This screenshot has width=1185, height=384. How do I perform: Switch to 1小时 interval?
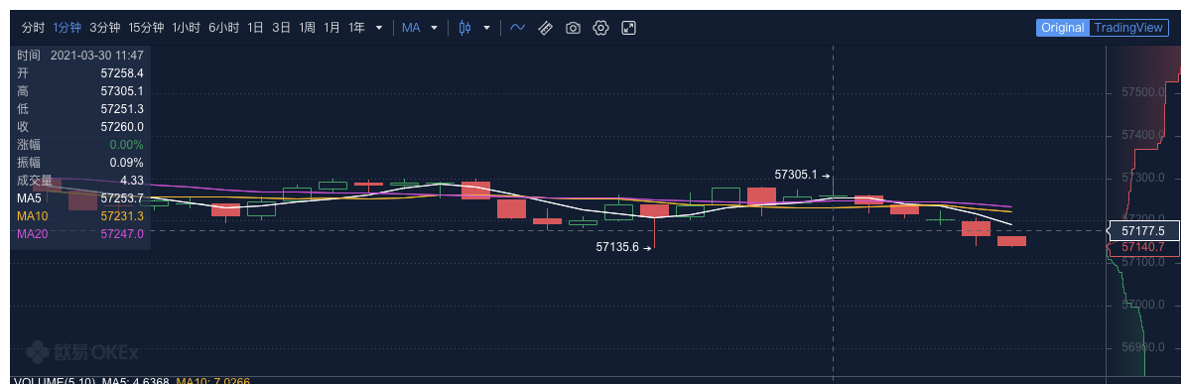pos(186,28)
